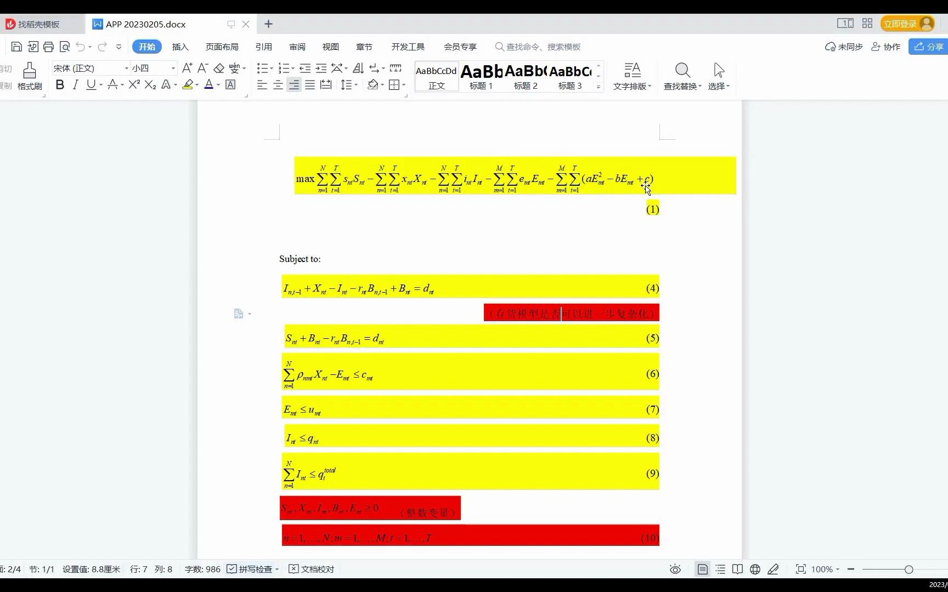Click the Share button
The image size is (948, 592).
coord(928,47)
